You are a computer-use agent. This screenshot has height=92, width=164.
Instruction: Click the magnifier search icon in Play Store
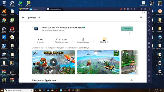point(141,17)
